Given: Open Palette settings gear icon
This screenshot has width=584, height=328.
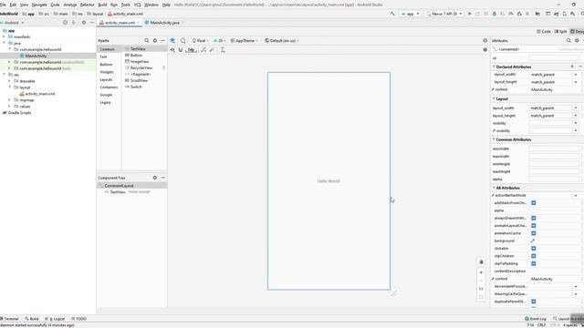Looking at the screenshot, I should click(x=155, y=40).
